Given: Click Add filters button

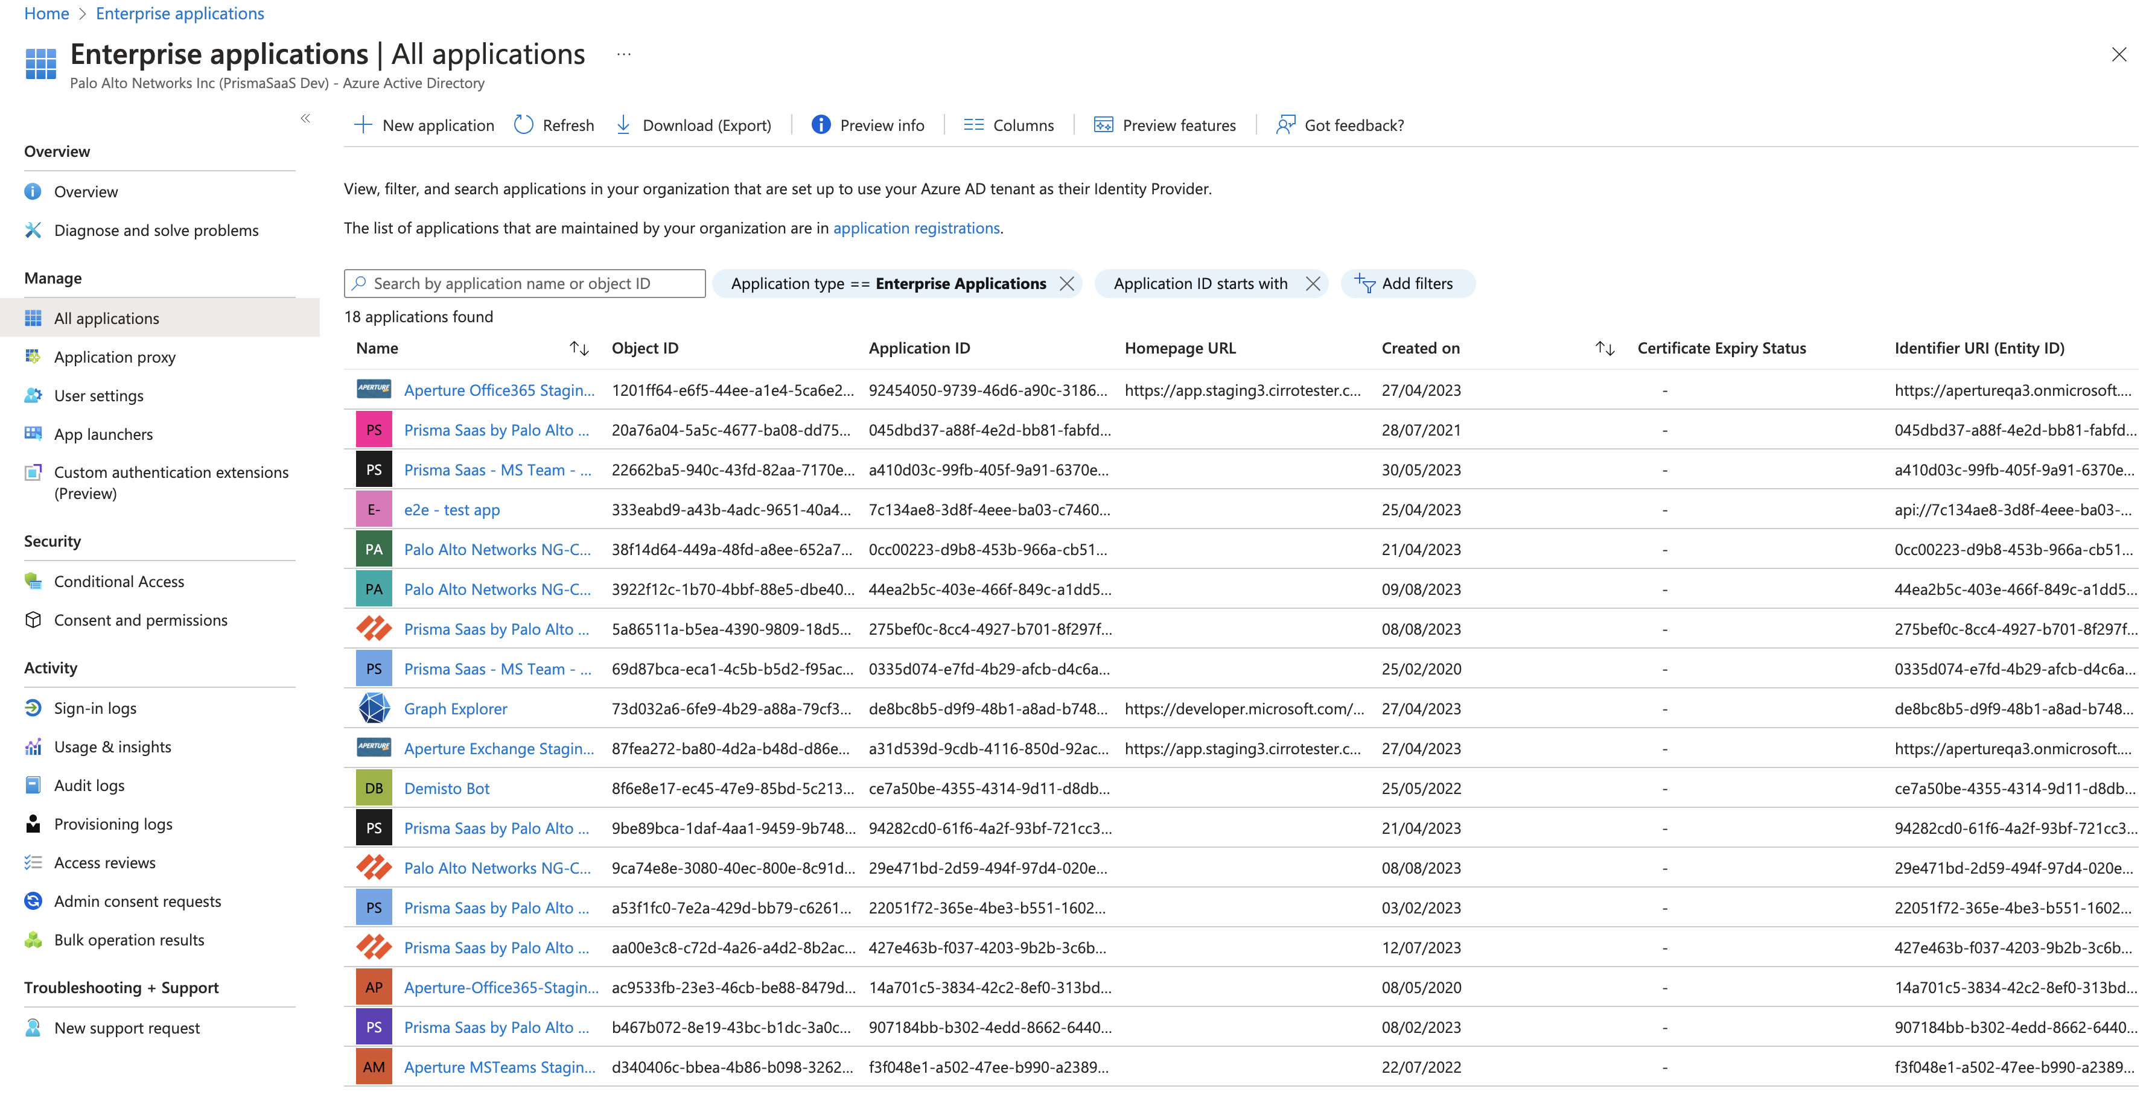Looking at the screenshot, I should 1407,284.
